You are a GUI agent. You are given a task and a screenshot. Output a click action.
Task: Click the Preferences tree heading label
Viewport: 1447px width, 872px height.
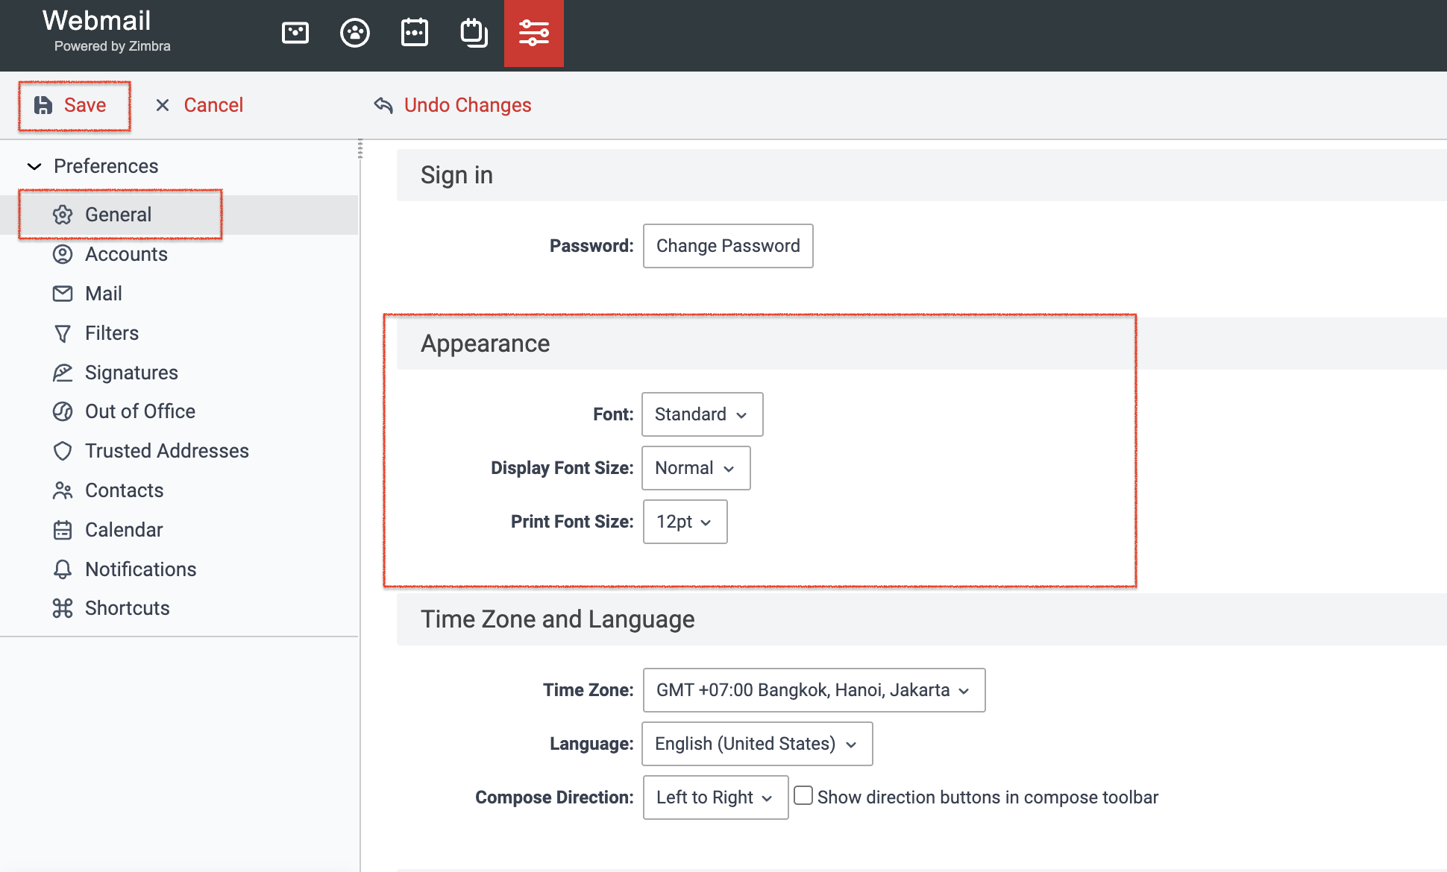point(106,166)
